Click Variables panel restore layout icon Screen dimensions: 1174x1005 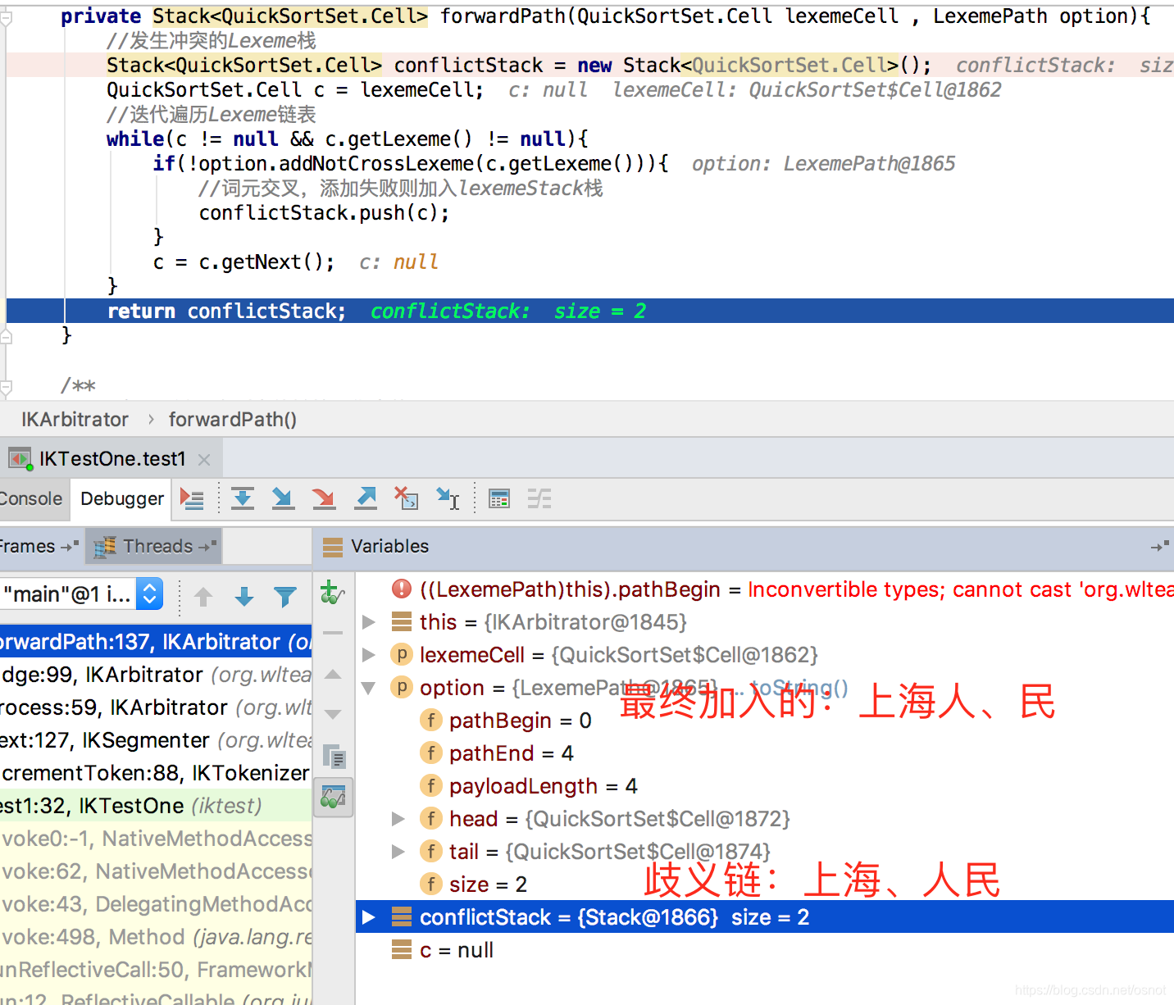point(1160,546)
